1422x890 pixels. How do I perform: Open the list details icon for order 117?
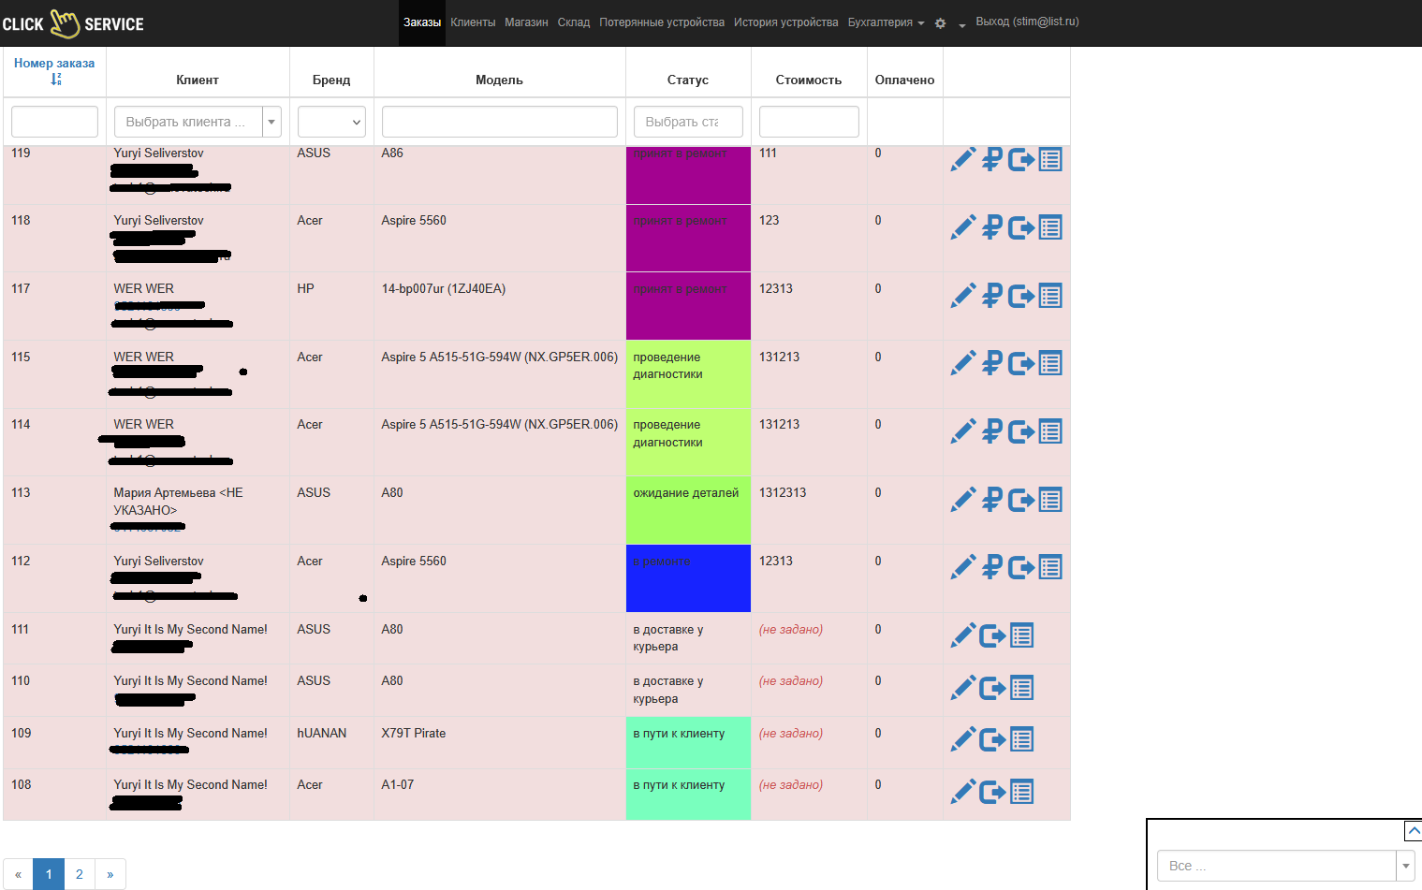point(1050,296)
